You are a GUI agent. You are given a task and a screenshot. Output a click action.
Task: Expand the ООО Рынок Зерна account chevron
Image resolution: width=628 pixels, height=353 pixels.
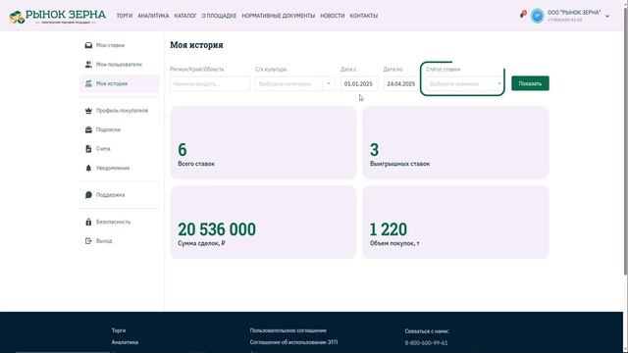[607, 17]
